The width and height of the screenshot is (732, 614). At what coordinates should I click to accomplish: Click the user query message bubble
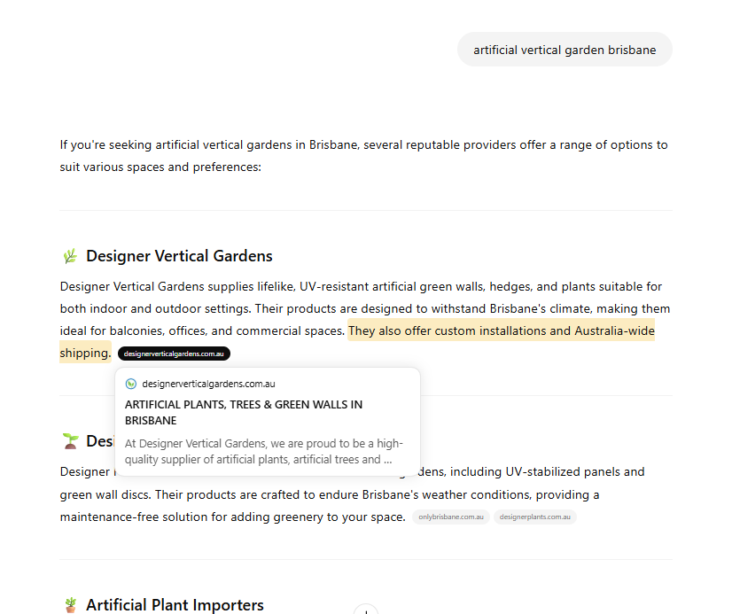click(x=565, y=50)
